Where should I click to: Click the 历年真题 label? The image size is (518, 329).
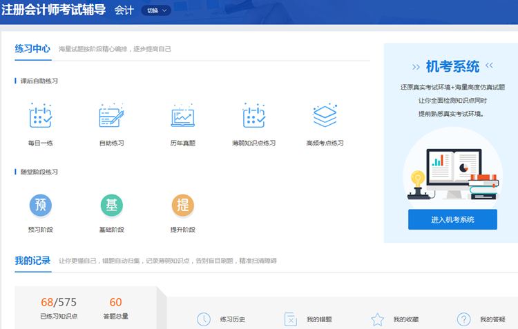point(183,143)
